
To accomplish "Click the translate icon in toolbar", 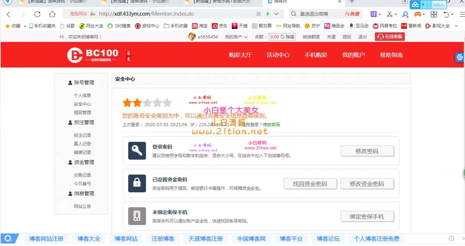I will pos(373,14).
